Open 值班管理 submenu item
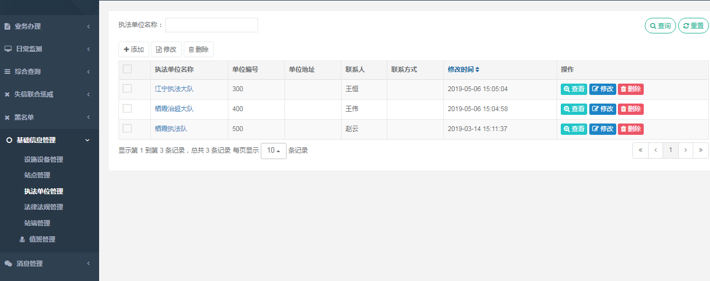710x281 pixels. 42,239
